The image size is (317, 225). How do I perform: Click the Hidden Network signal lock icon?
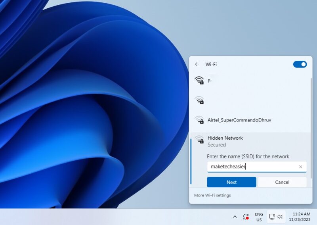(199, 140)
